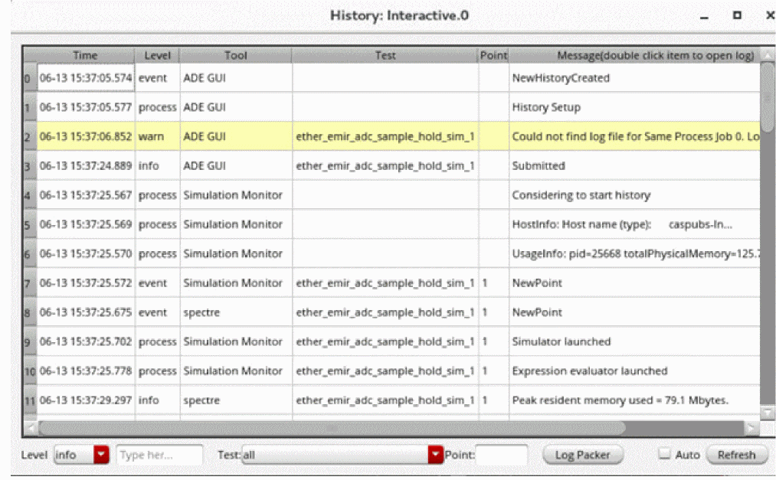Maximize the History window

point(736,15)
